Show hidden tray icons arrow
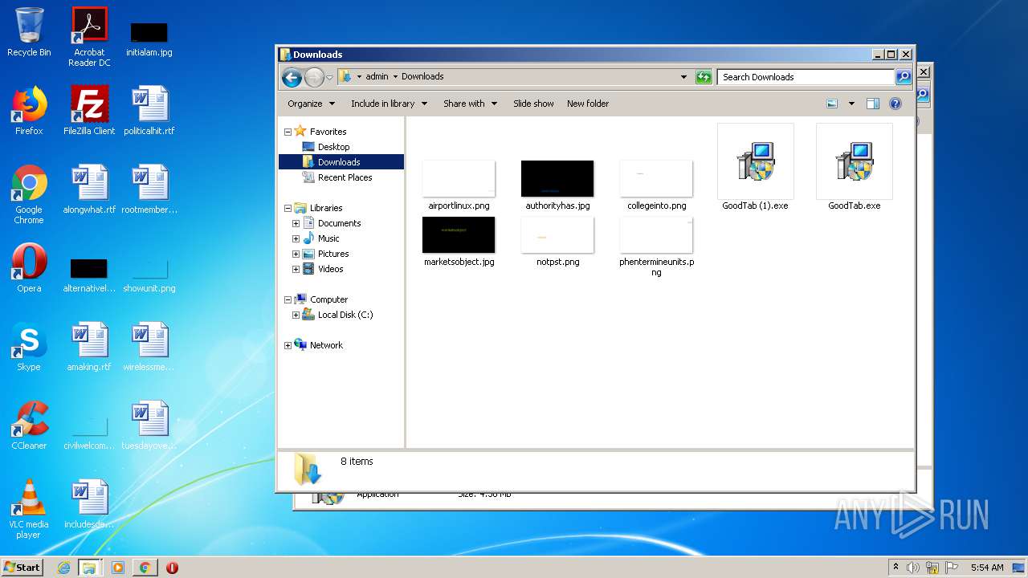The width and height of the screenshot is (1028, 578). point(895,568)
